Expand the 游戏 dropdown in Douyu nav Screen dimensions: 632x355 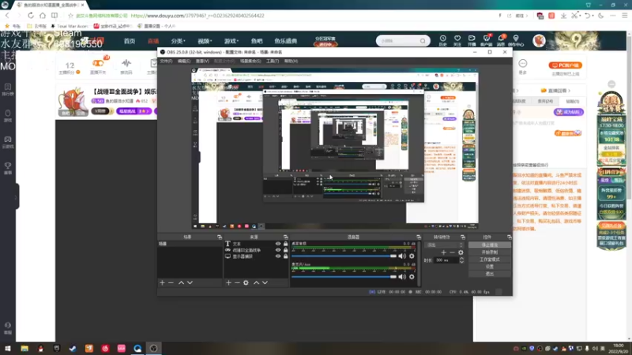pyautogui.click(x=231, y=41)
